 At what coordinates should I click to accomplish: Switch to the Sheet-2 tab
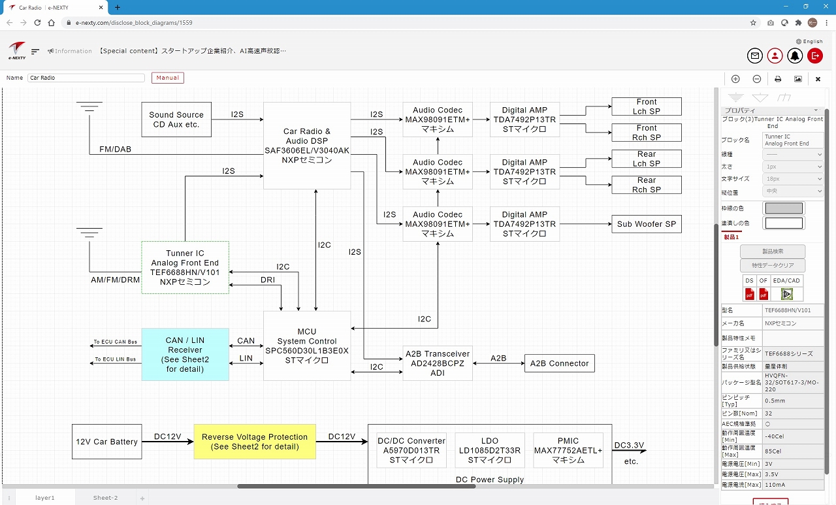[105, 498]
